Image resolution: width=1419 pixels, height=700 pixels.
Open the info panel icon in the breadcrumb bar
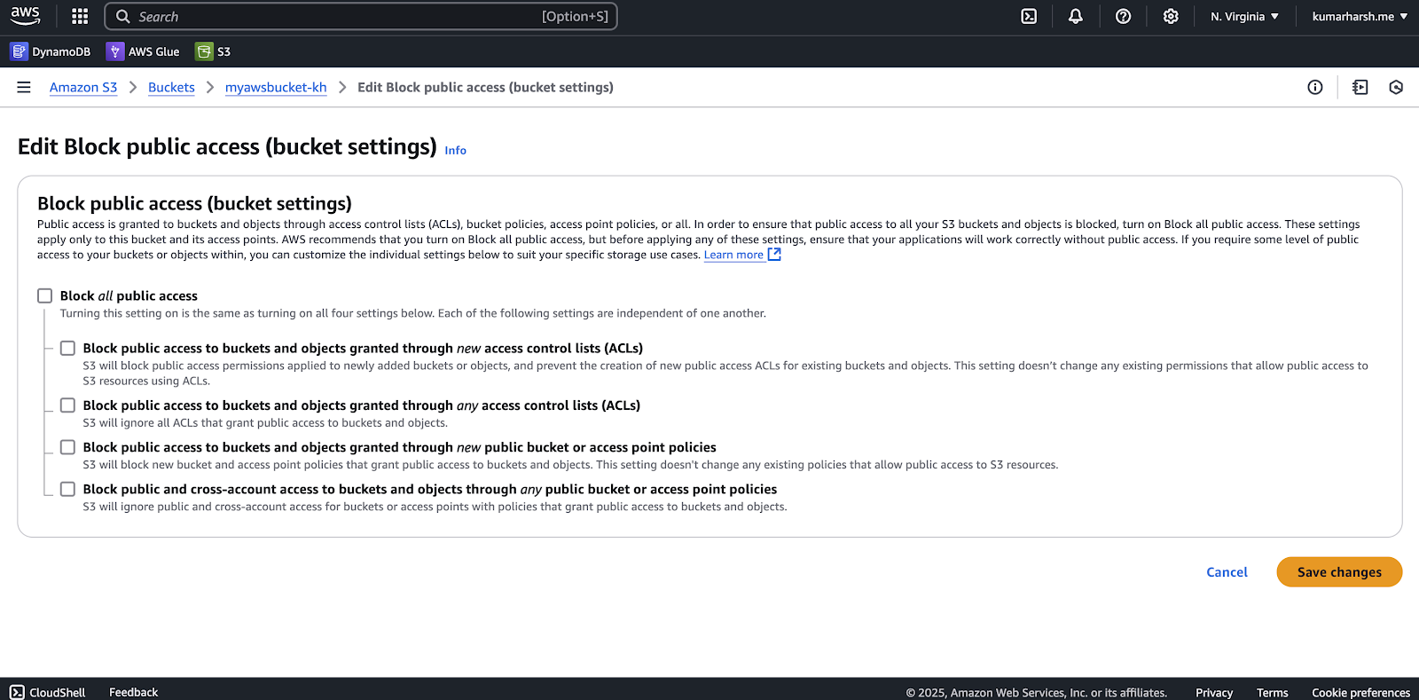point(1315,87)
